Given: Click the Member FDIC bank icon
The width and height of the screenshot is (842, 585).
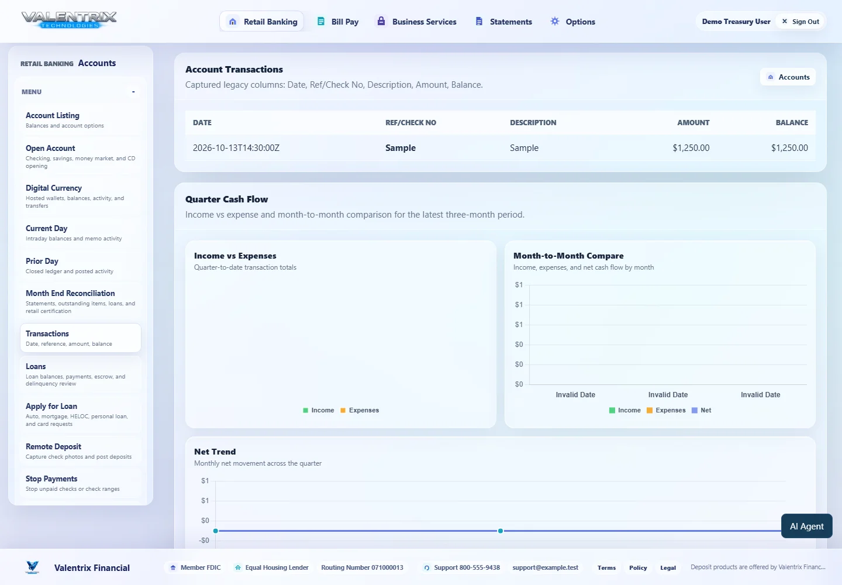Looking at the screenshot, I should [x=173, y=567].
